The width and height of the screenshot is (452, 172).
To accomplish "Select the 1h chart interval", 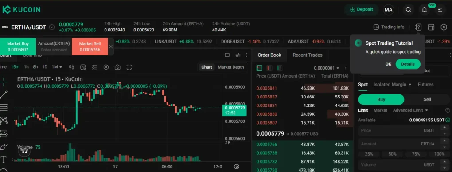I will [26, 67].
